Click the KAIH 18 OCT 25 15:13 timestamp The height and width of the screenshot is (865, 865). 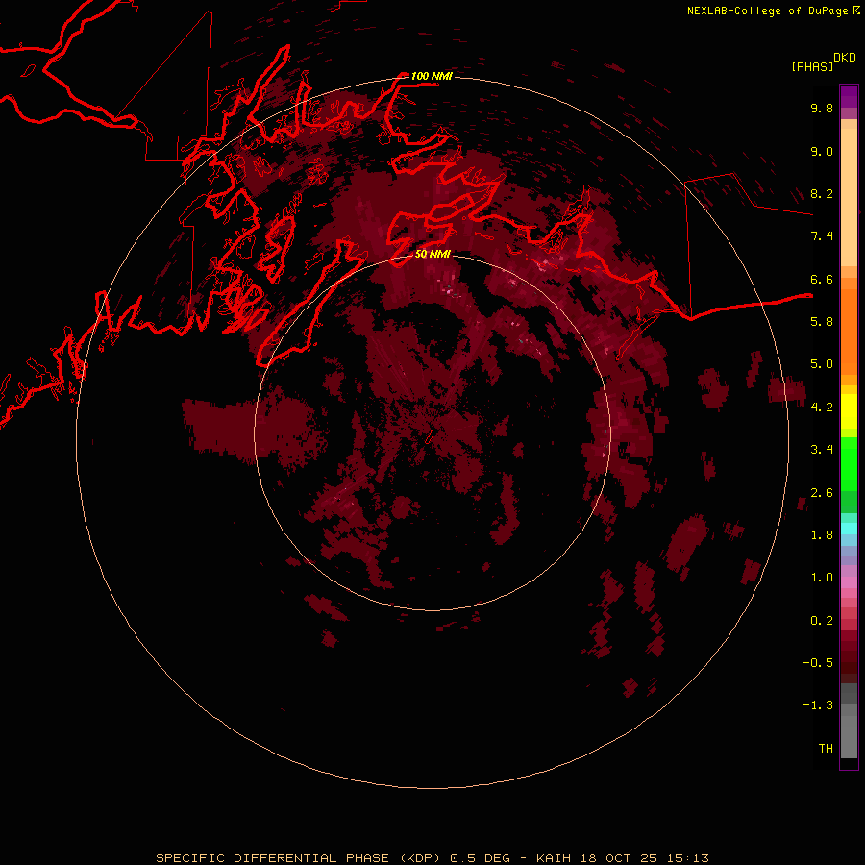point(622,858)
